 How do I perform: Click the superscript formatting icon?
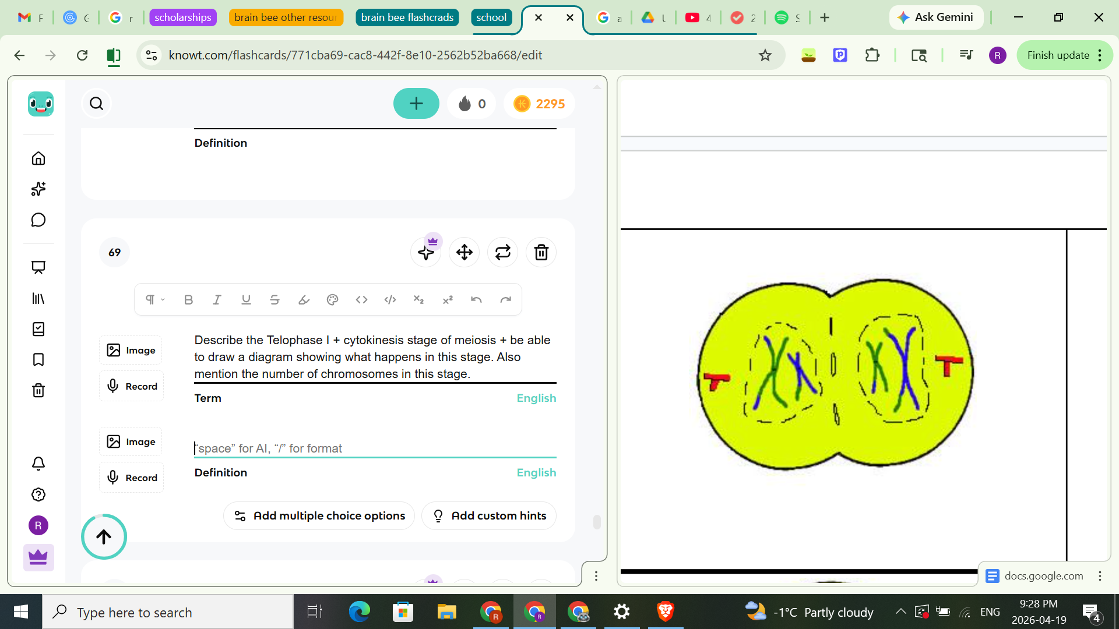(448, 299)
